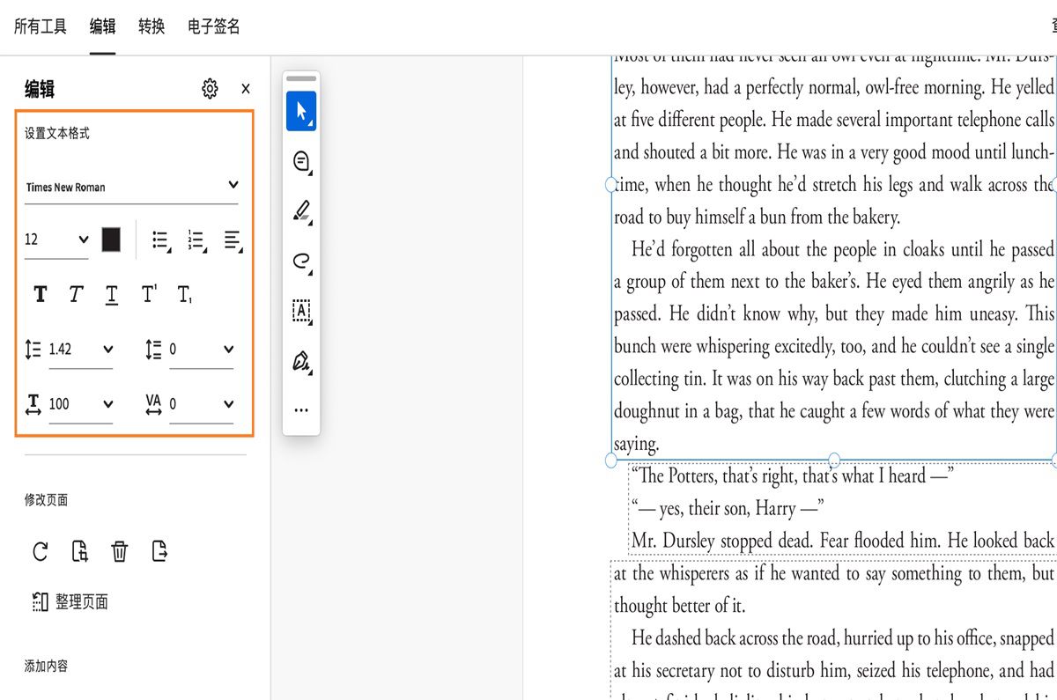1057x700 pixels.
Task: Click the VA character spacing icon
Action: pos(153,404)
